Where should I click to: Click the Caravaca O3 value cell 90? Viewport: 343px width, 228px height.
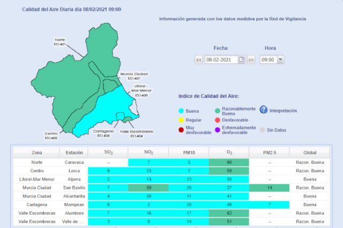coord(229,162)
